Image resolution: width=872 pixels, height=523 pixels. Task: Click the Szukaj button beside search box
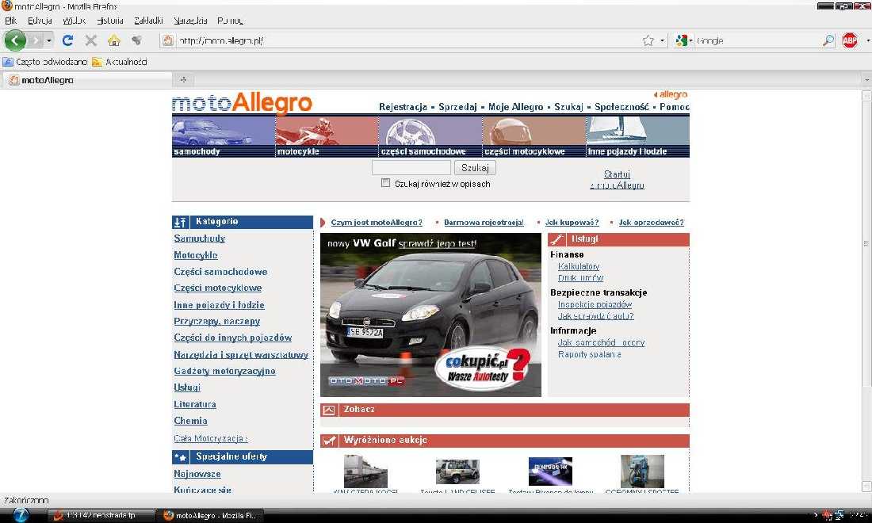tap(475, 168)
